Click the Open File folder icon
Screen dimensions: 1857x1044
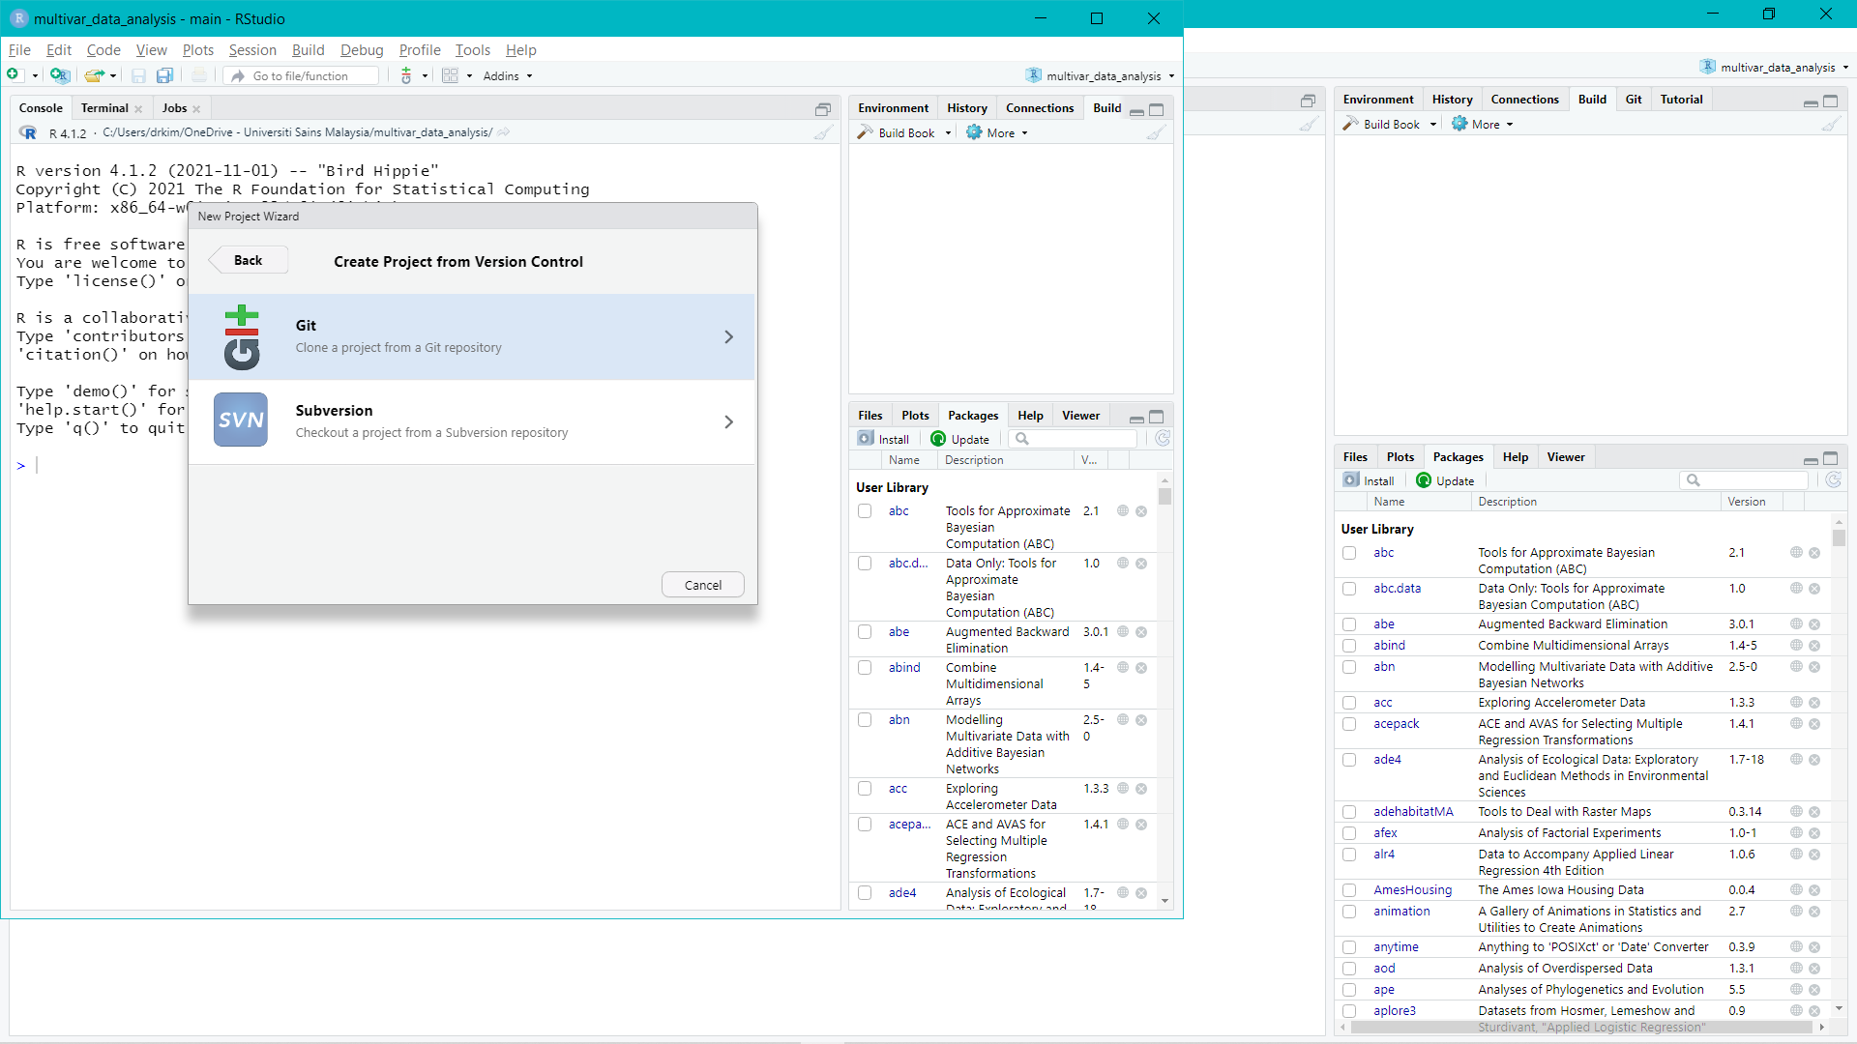[94, 75]
